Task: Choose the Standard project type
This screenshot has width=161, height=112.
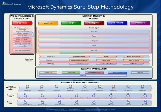Action: click(94, 32)
